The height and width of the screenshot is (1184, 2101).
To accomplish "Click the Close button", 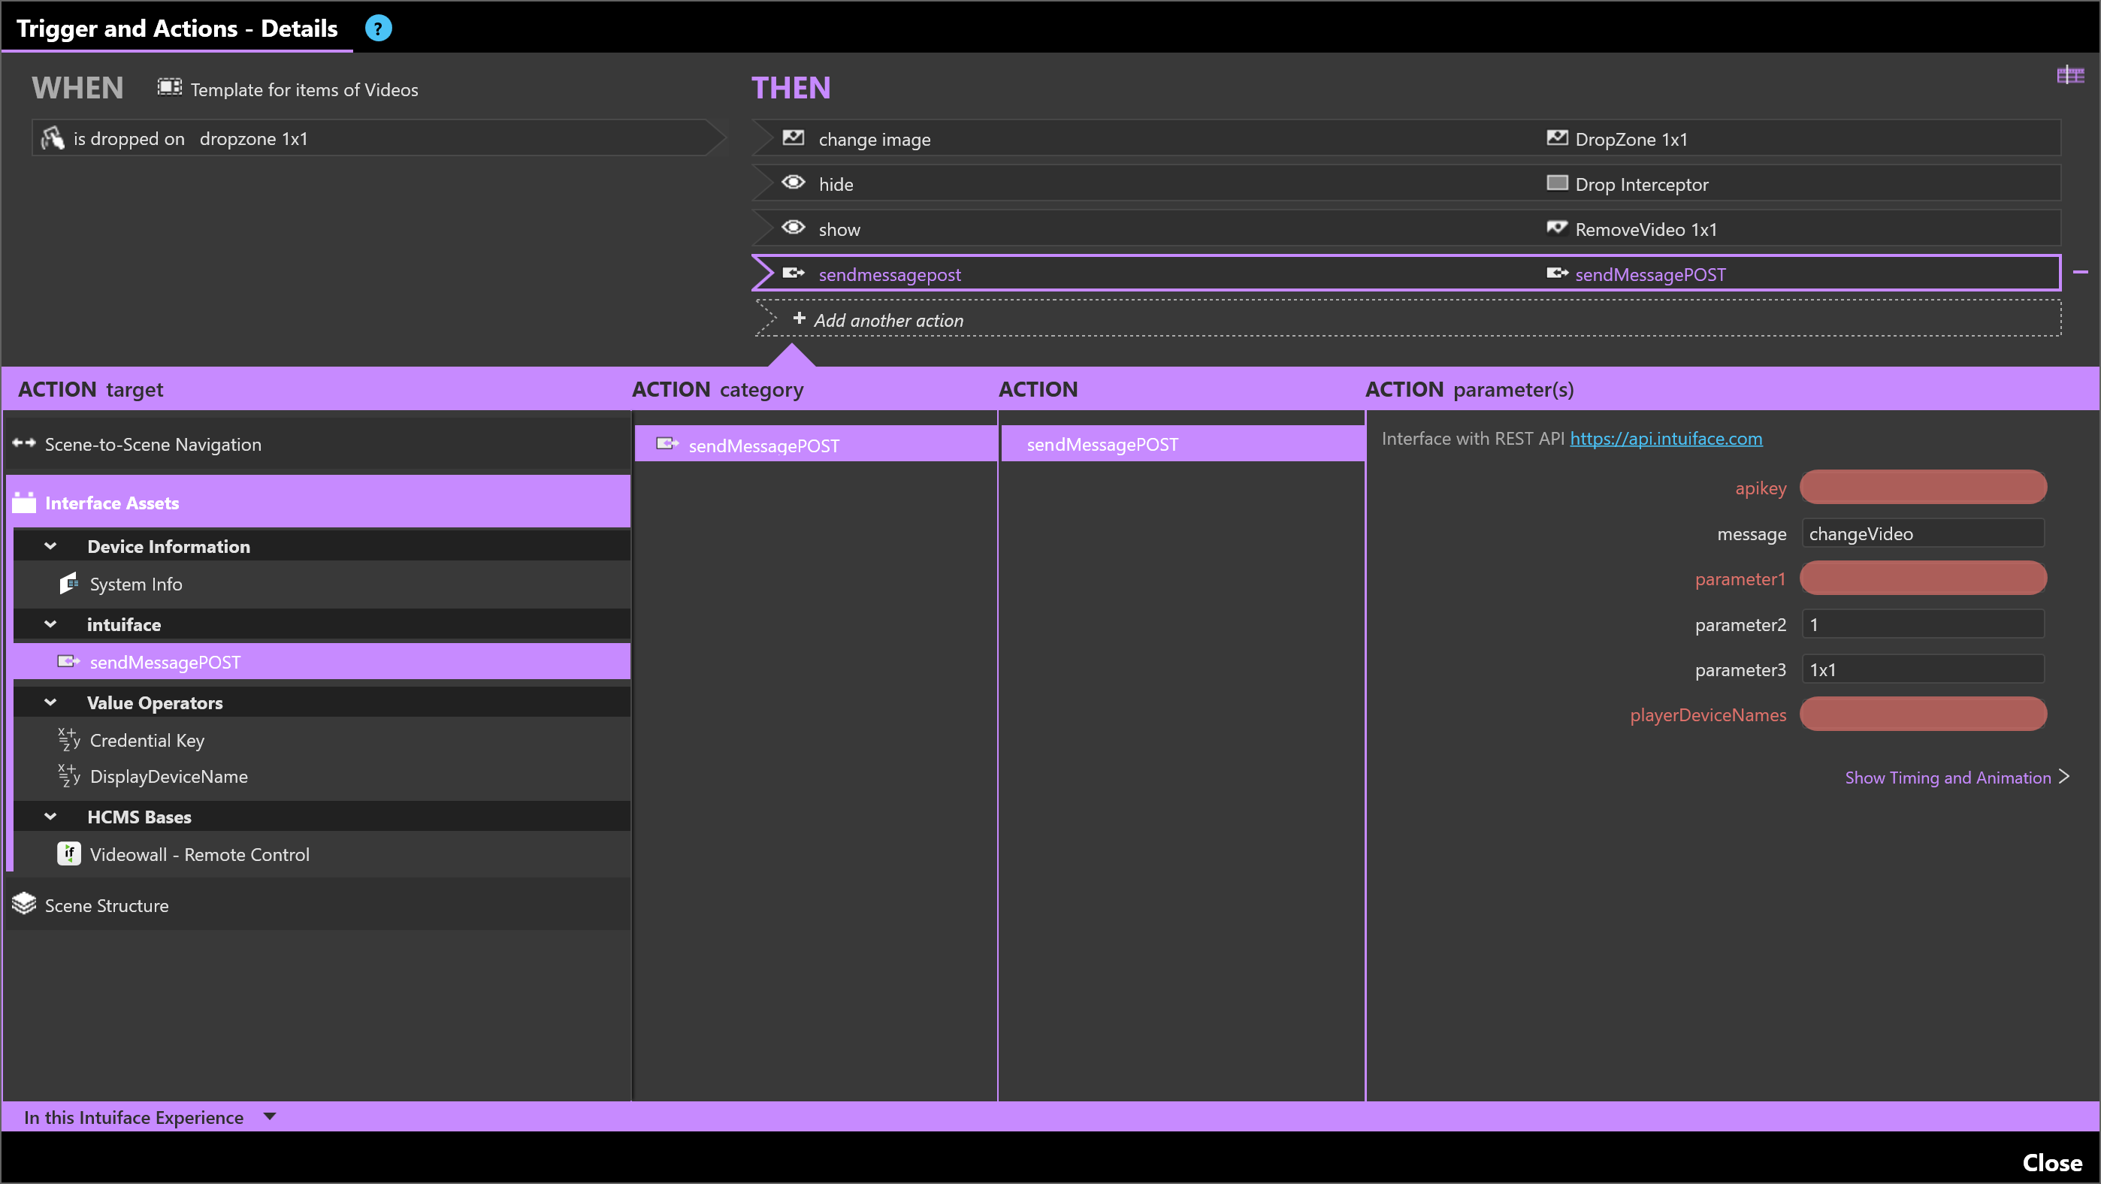I will 2052,1162.
